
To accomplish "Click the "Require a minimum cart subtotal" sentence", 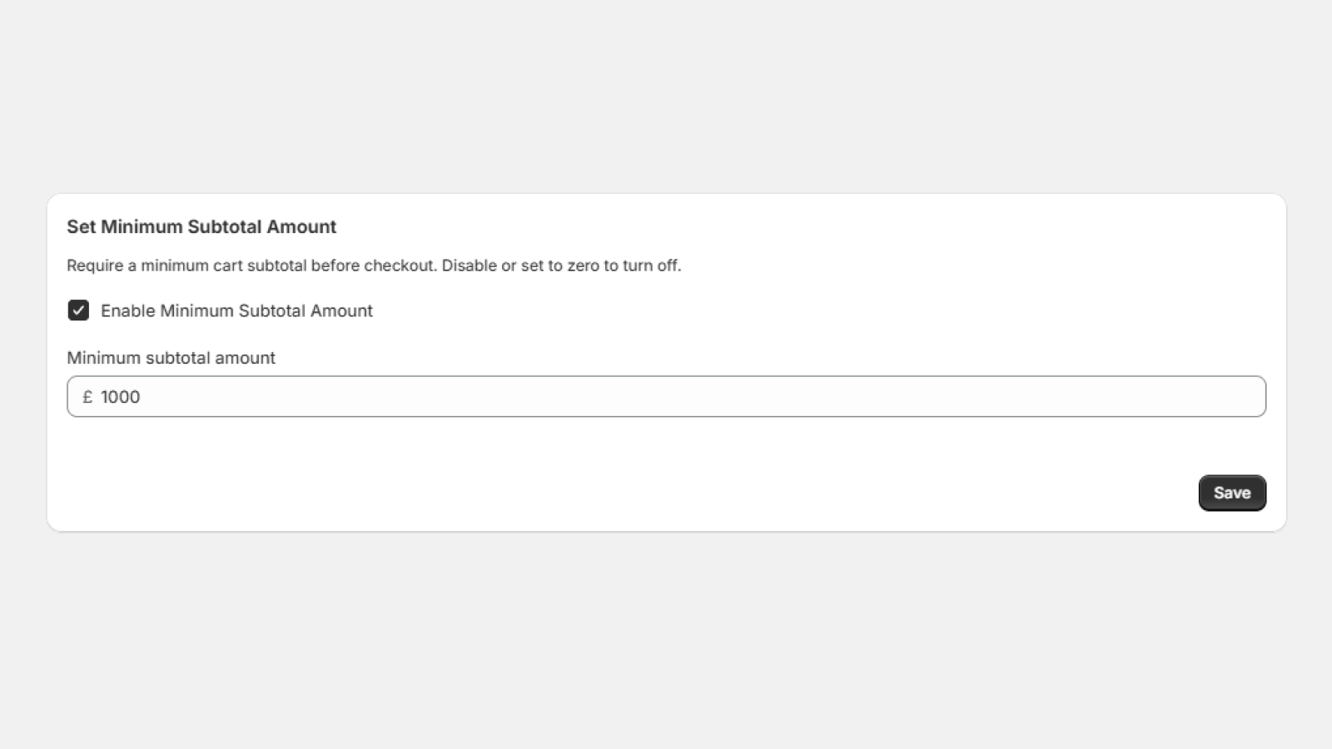I will coord(251,265).
